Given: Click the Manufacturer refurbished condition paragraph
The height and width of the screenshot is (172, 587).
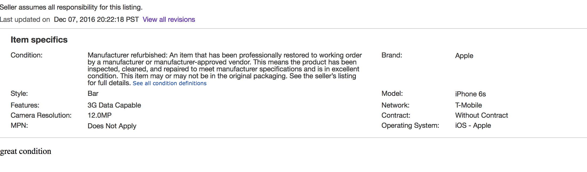Looking at the screenshot, I should [x=225, y=69].
